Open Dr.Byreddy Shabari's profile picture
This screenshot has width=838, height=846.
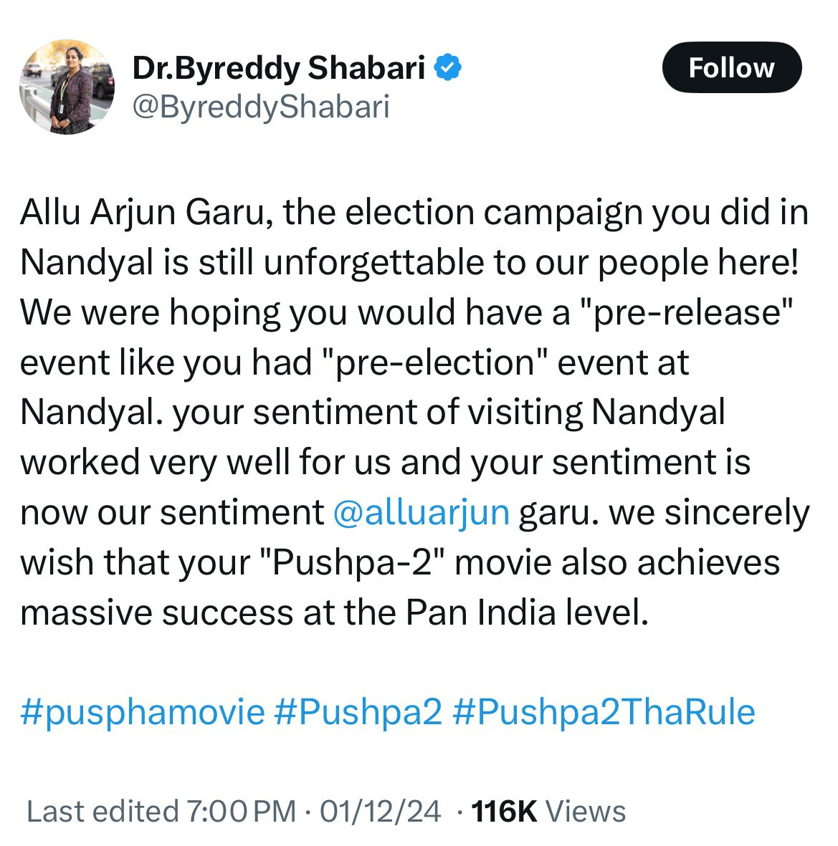point(67,87)
